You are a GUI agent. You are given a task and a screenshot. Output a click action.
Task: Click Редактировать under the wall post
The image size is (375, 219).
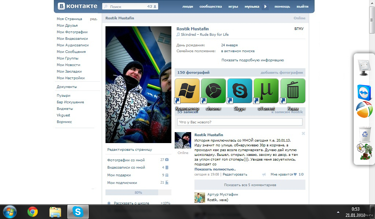coord(235,174)
